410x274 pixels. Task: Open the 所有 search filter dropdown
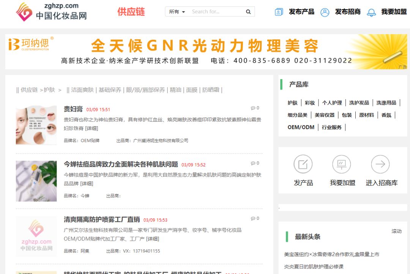(x=175, y=11)
